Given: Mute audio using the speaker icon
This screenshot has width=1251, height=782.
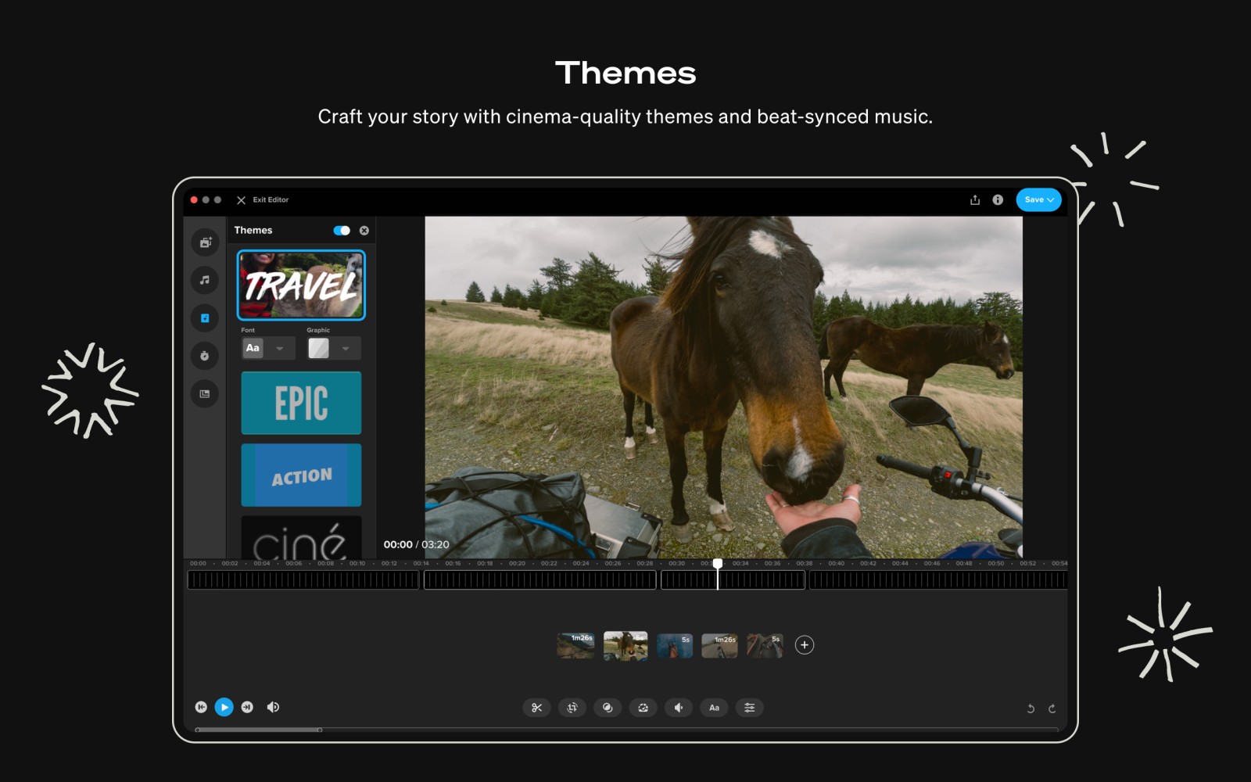Looking at the screenshot, I should tap(273, 707).
